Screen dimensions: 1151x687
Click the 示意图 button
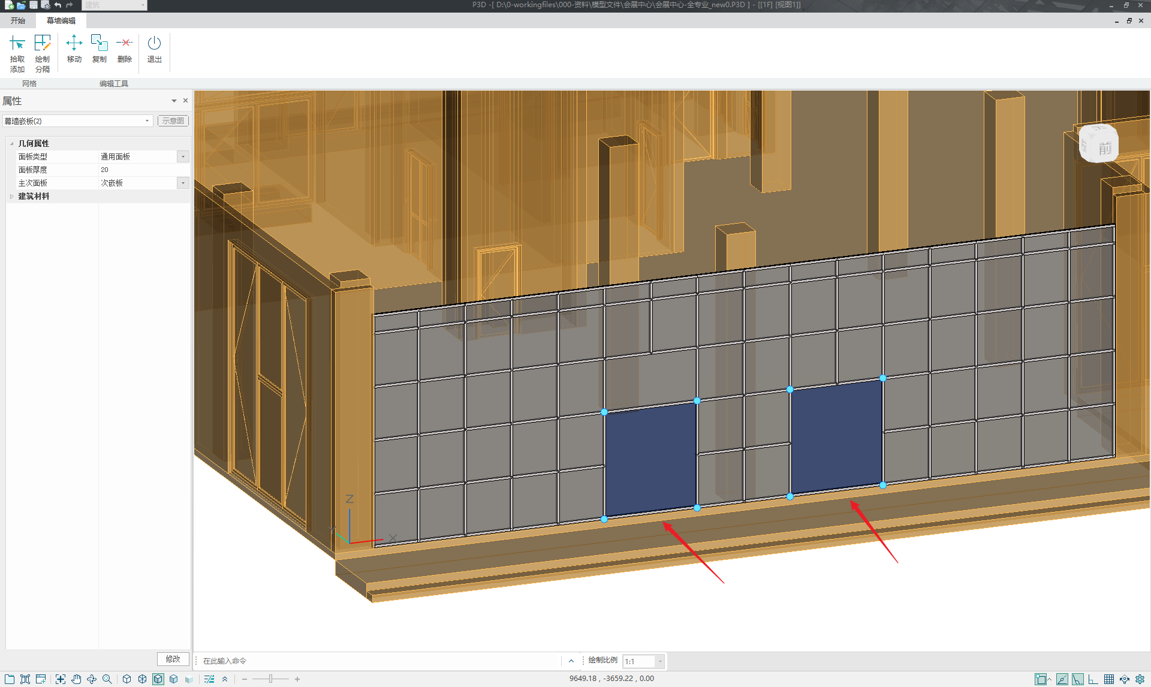coord(173,120)
